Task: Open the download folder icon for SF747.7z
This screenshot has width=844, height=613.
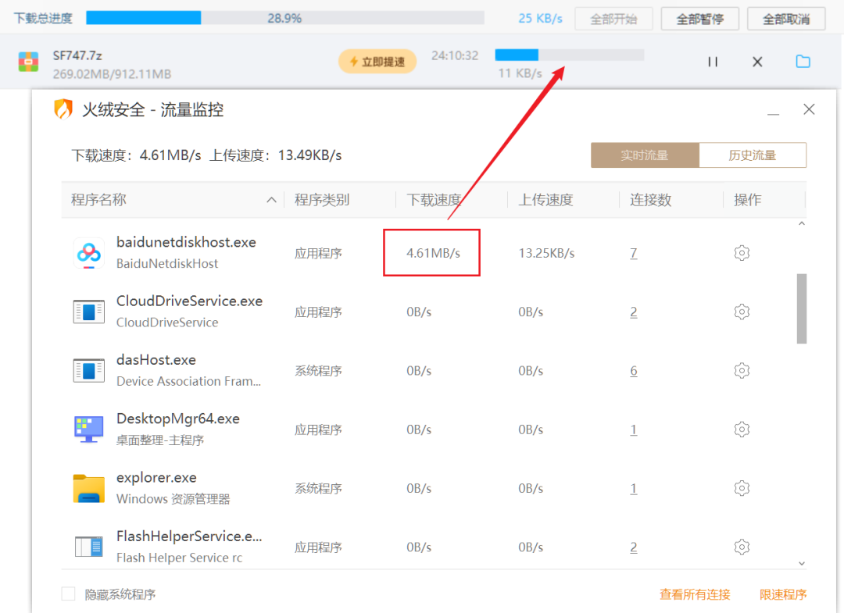Action: pos(803,62)
